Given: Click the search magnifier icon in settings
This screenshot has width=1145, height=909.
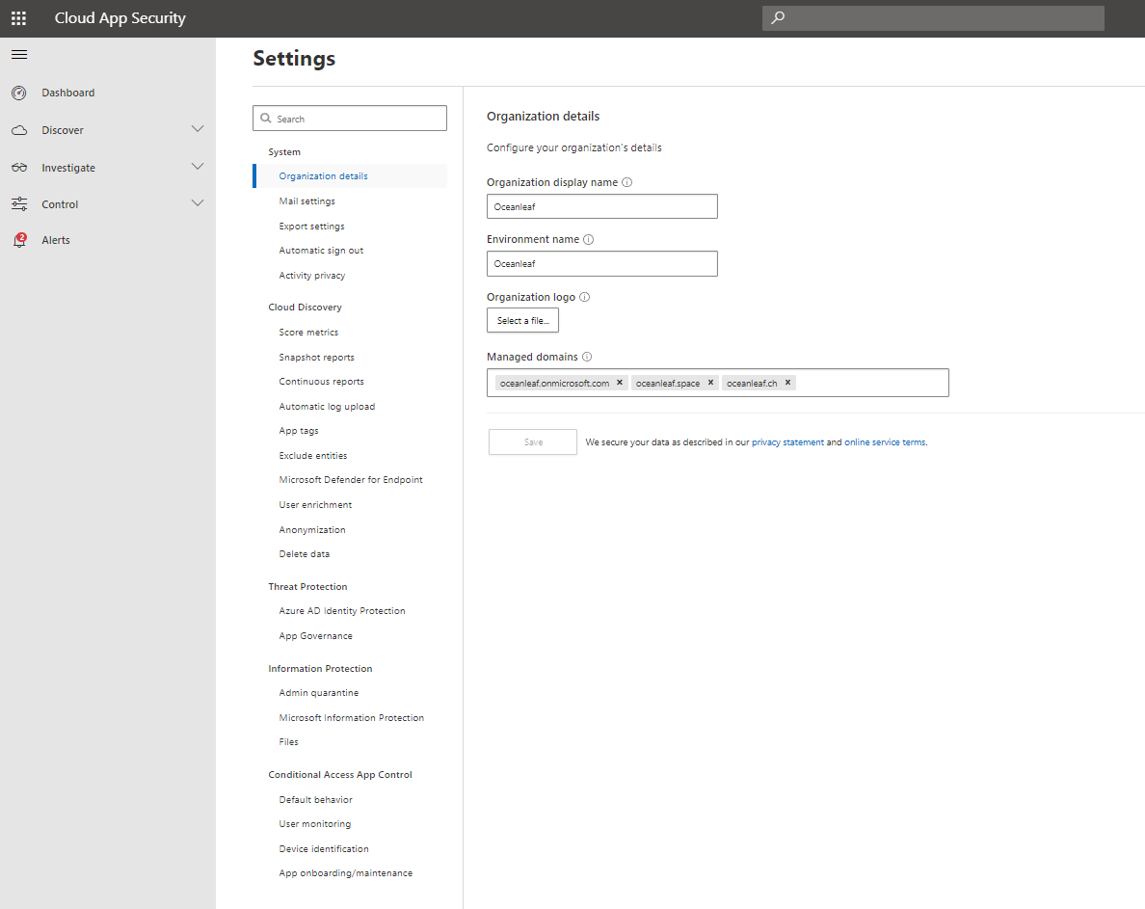Looking at the screenshot, I should [x=267, y=118].
